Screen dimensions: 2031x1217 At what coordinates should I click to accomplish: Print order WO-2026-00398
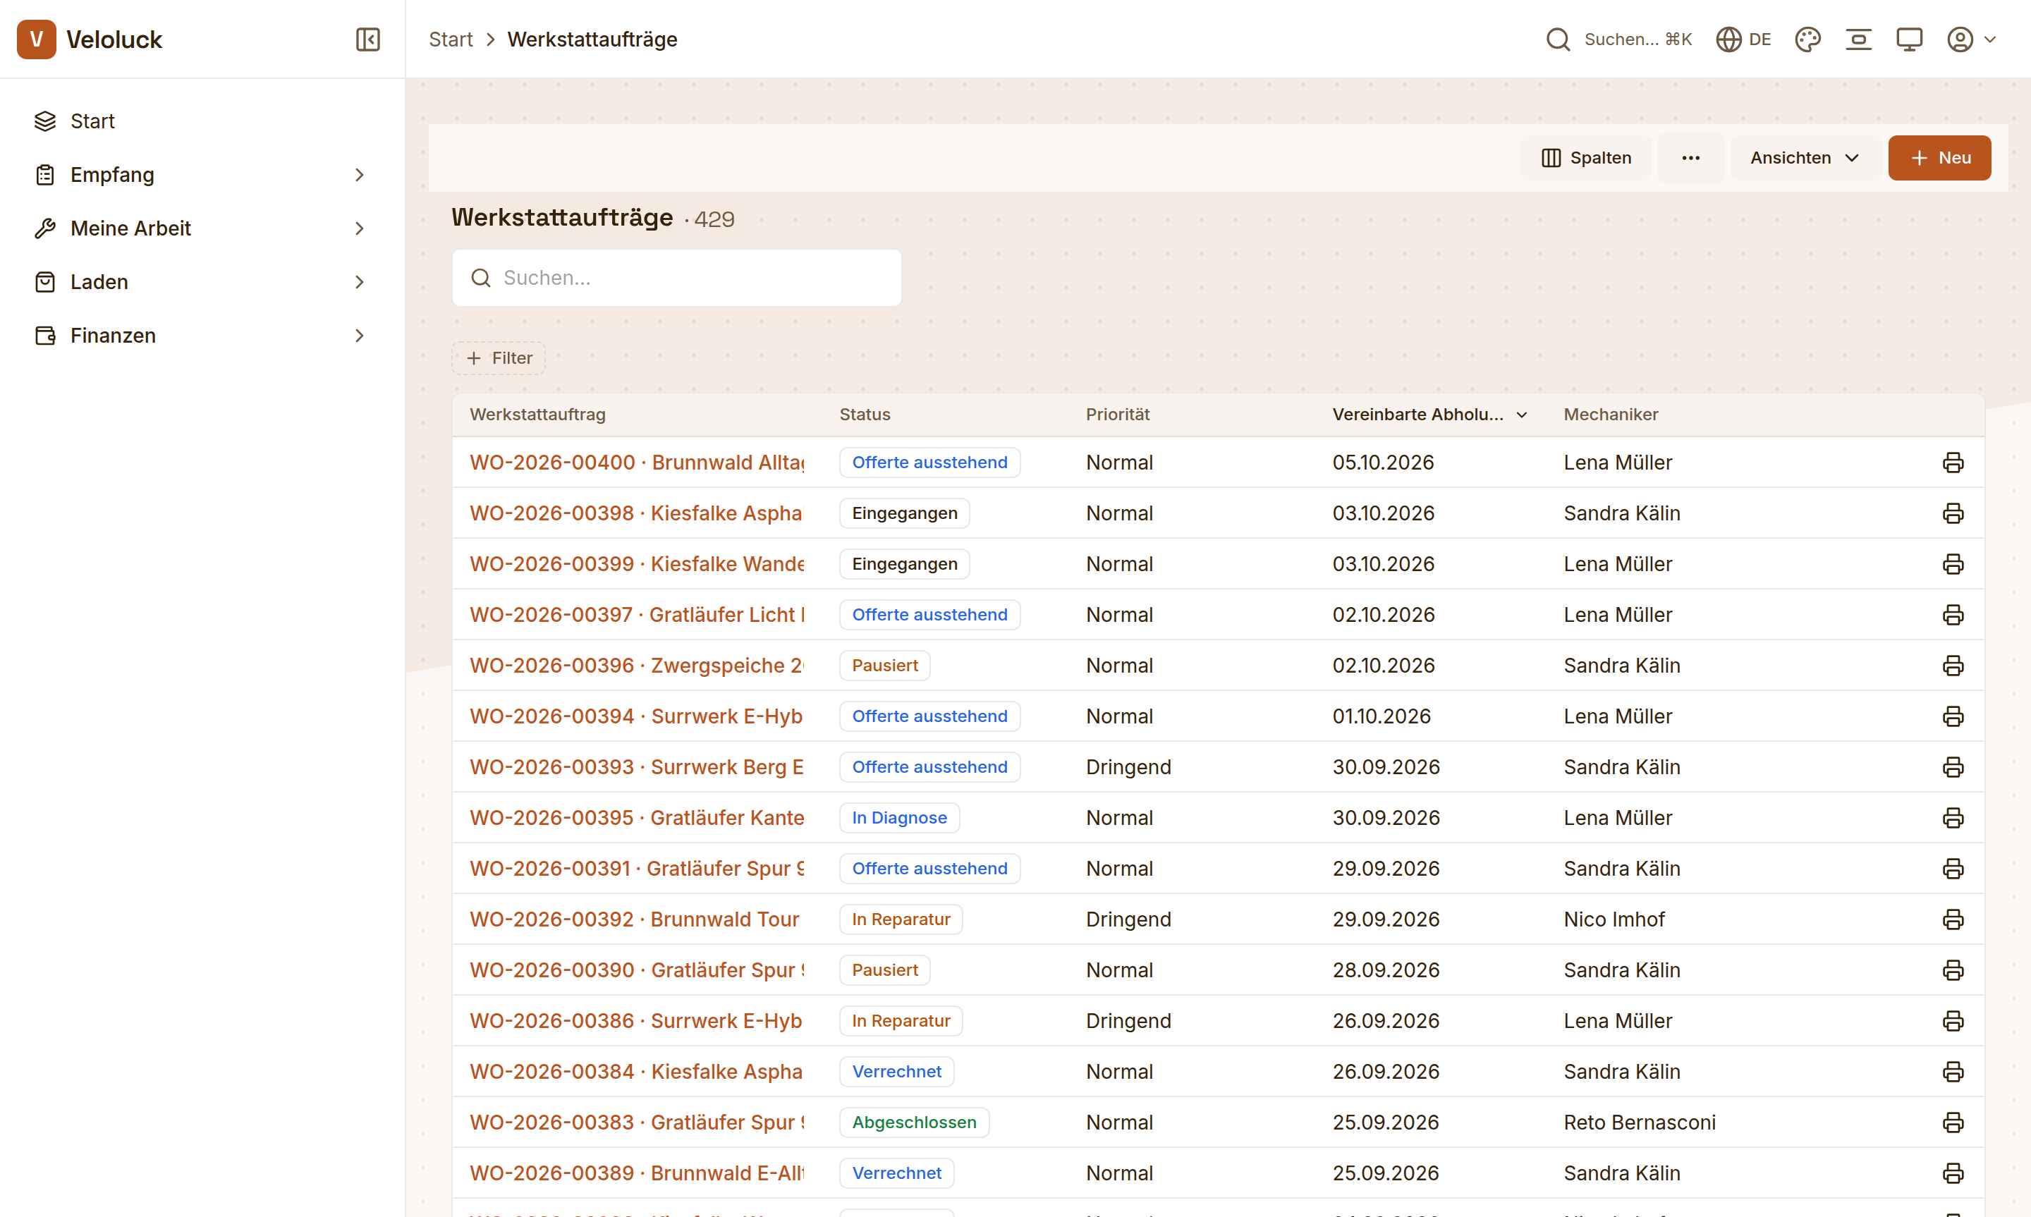[x=1952, y=513]
